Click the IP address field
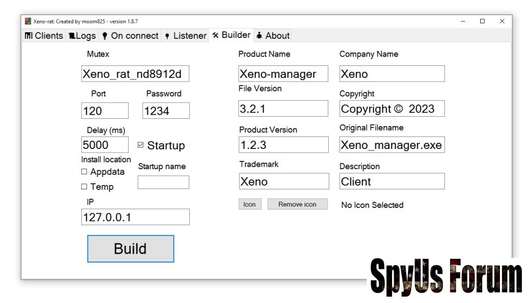This screenshot has height=303, width=531. [x=135, y=217]
